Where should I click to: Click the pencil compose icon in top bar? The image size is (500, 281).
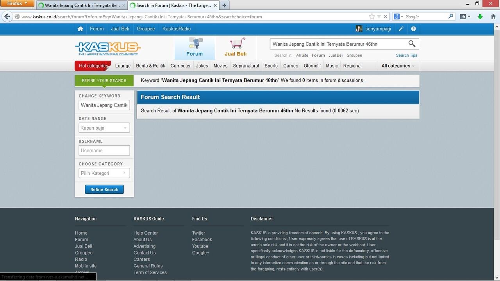pos(401,29)
